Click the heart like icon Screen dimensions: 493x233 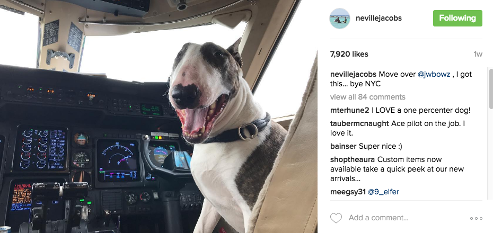coord(336,218)
